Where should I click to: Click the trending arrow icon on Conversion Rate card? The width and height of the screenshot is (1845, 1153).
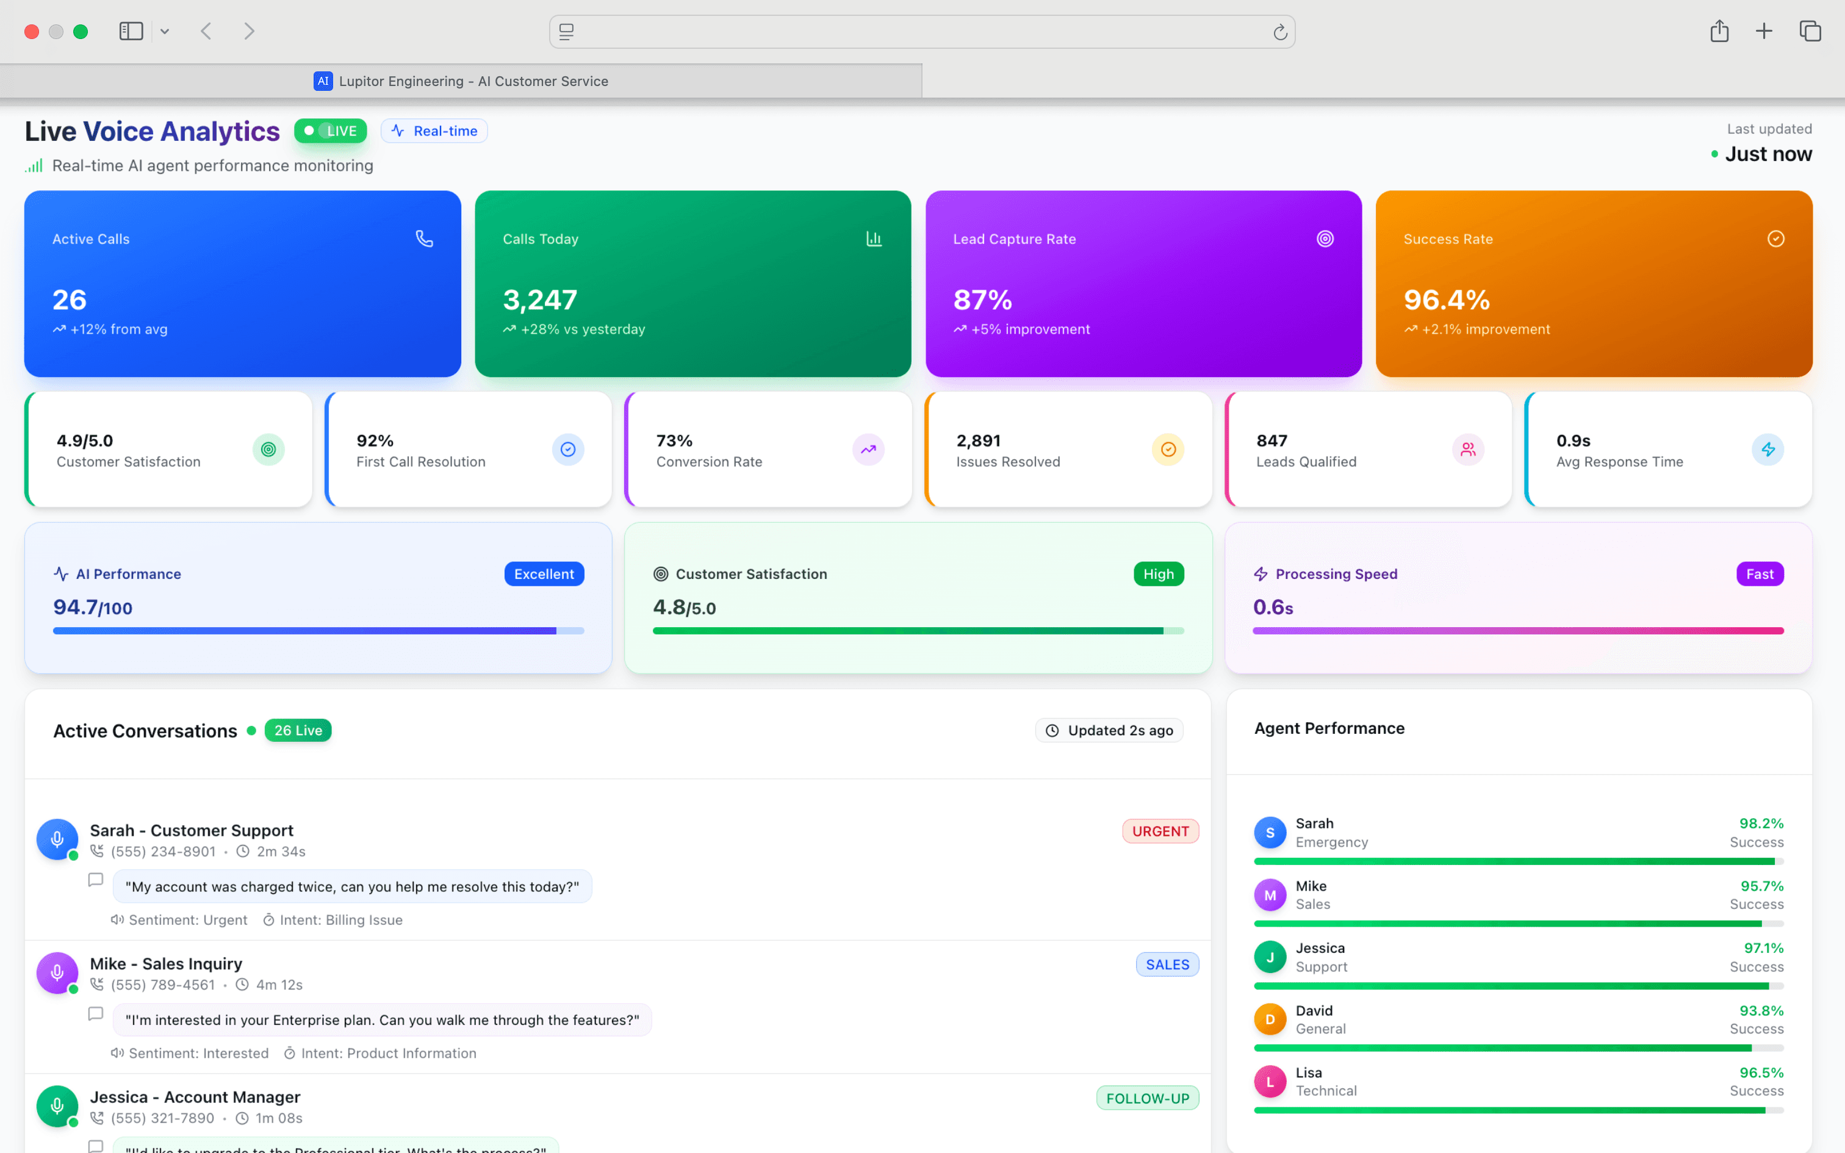click(868, 449)
